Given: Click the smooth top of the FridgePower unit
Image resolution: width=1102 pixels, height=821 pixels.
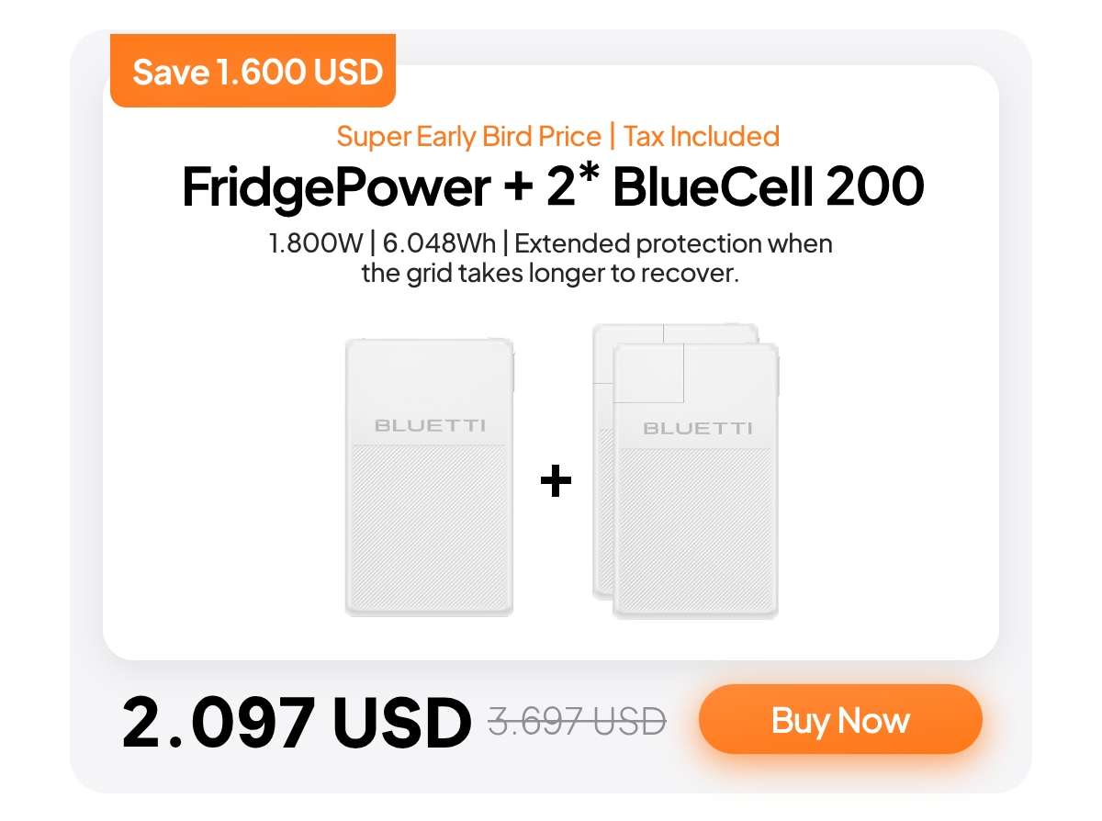Looking at the screenshot, I should pyautogui.click(x=429, y=377).
